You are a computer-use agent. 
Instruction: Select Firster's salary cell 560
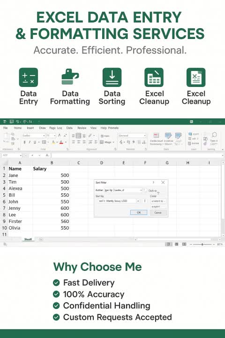[51, 222]
